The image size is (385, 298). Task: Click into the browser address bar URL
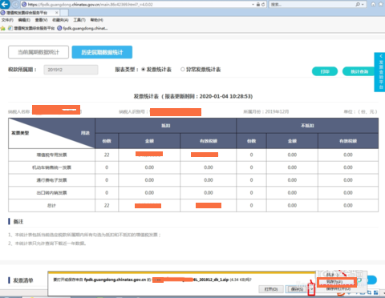tap(136, 5)
